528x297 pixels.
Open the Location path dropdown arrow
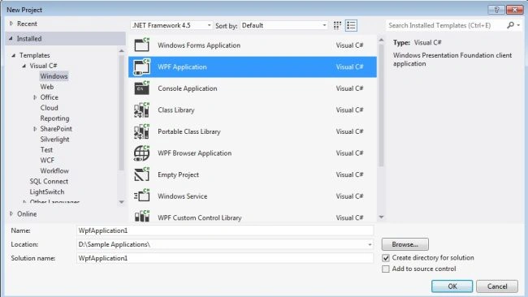click(370, 244)
